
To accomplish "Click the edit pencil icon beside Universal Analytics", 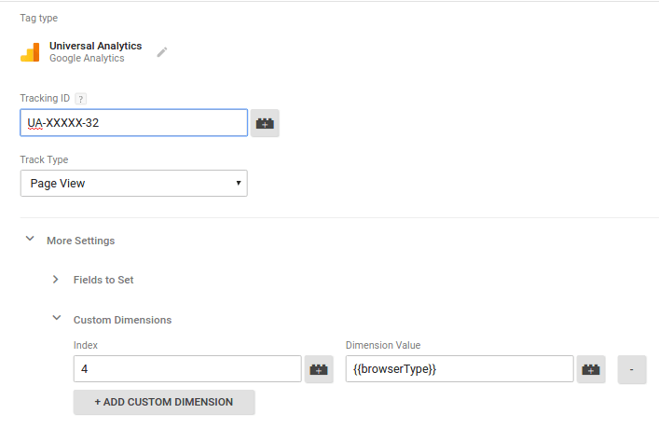I will (162, 52).
